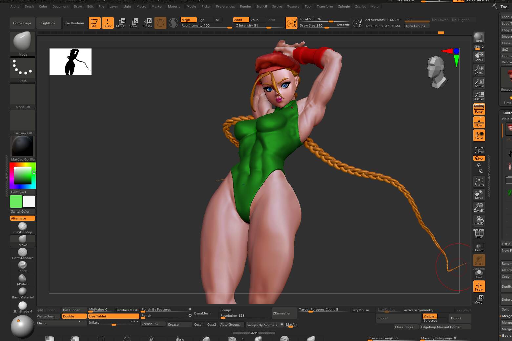This screenshot has width=512, height=341.
Task: Activate Edit mode button
Action: pos(94,23)
